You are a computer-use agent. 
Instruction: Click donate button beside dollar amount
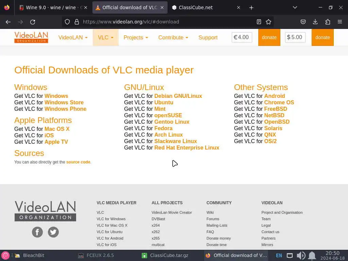point(323,37)
